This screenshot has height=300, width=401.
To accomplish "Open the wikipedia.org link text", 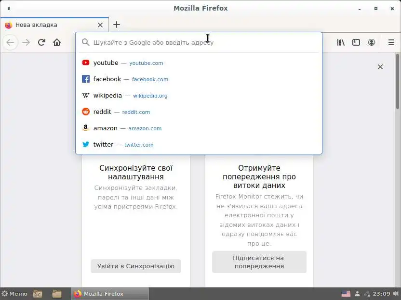I will [x=150, y=96].
